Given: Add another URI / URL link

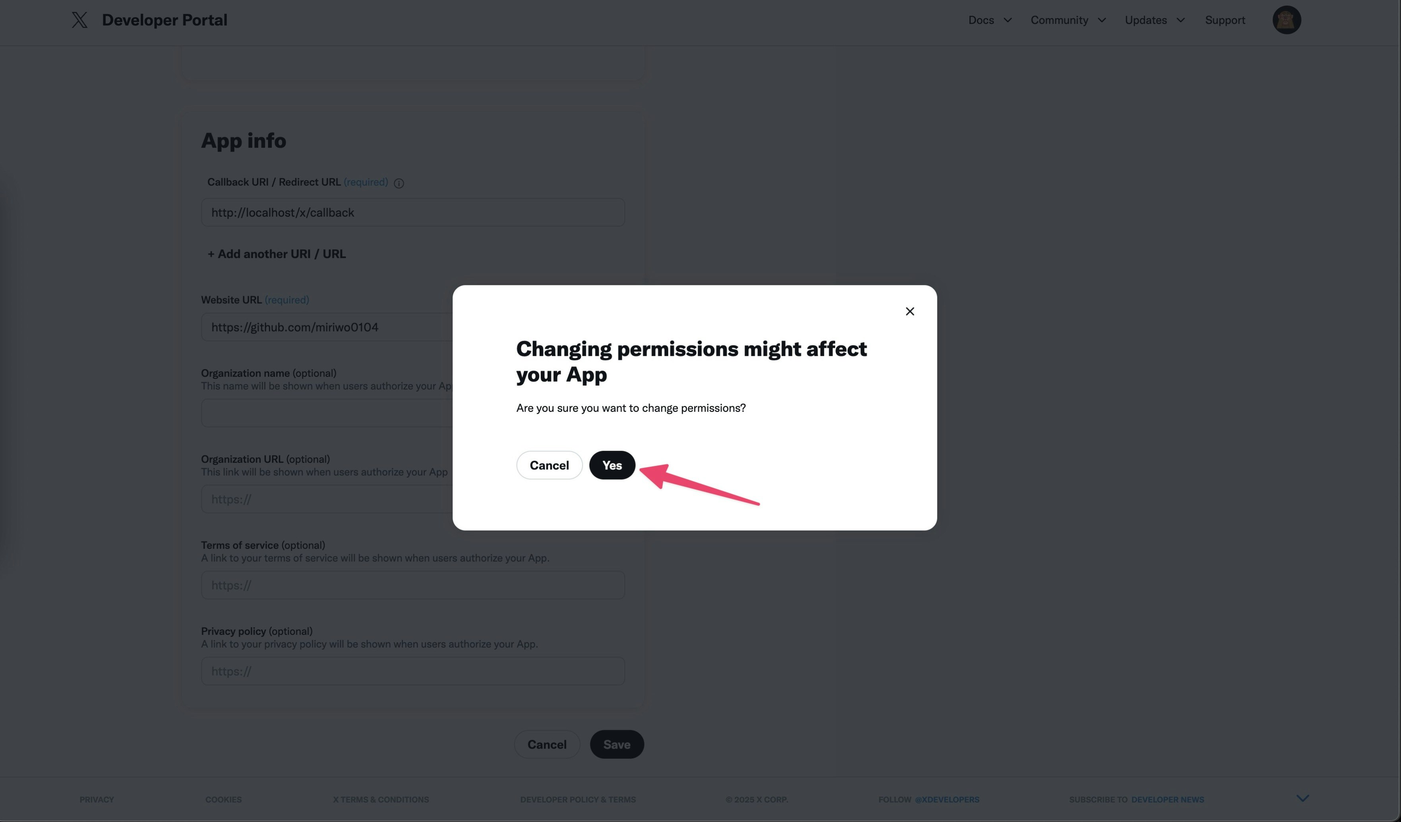Looking at the screenshot, I should 276,254.
